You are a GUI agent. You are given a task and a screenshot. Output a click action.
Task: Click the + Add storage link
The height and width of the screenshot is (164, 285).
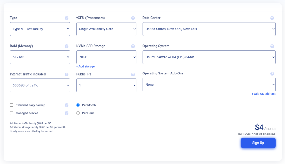point(85,66)
